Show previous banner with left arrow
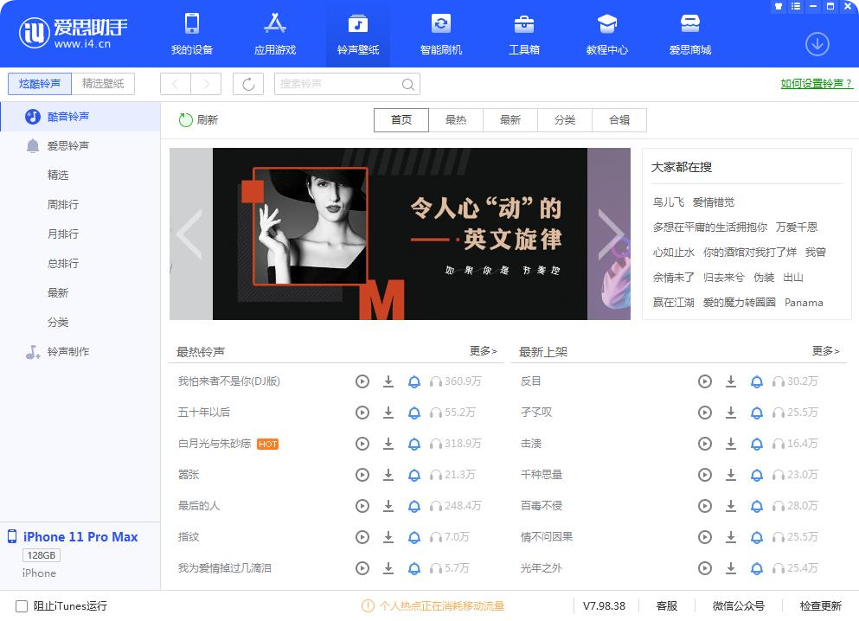 pyautogui.click(x=191, y=234)
